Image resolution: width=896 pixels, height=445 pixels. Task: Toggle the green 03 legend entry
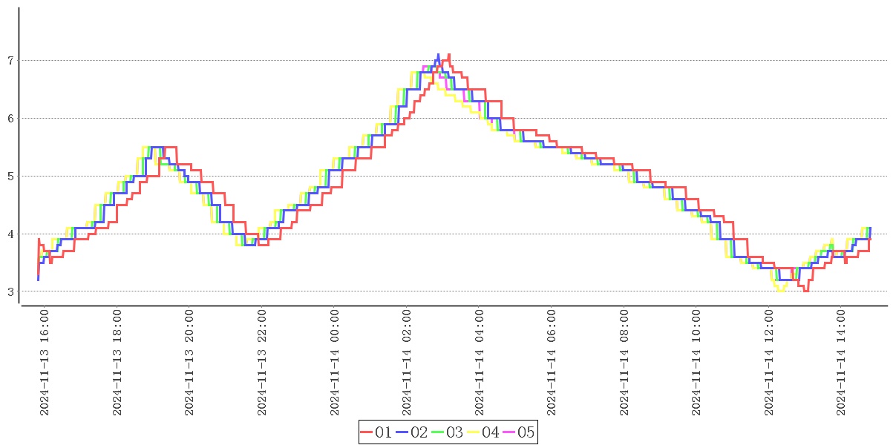click(x=448, y=432)
